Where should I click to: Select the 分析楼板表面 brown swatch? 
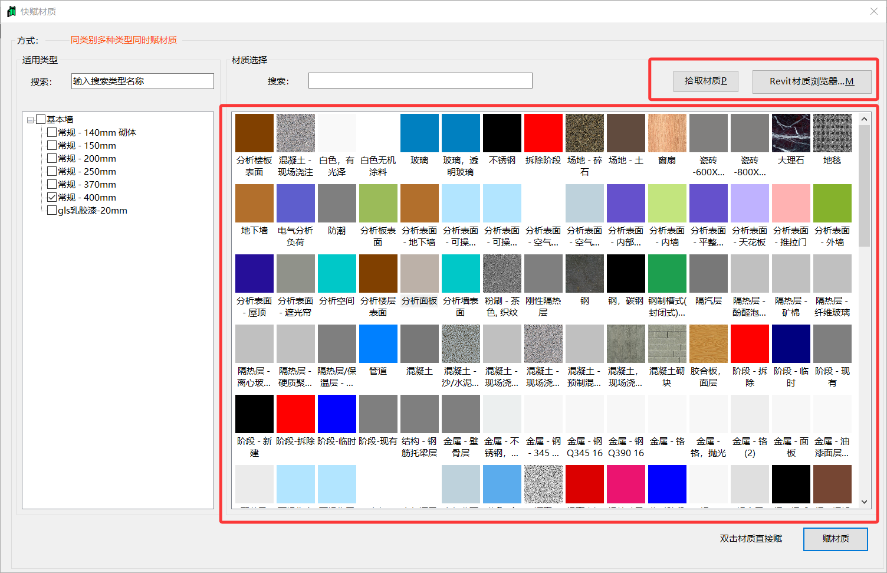(254, 133)
